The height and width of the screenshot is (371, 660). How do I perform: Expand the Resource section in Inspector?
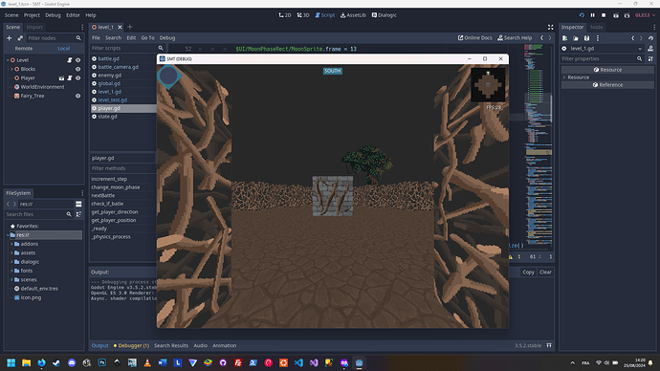[564, 77]
